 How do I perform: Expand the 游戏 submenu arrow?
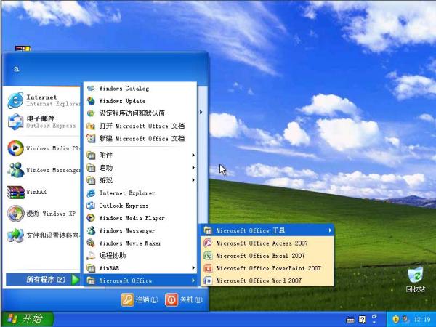pos(193,180)
